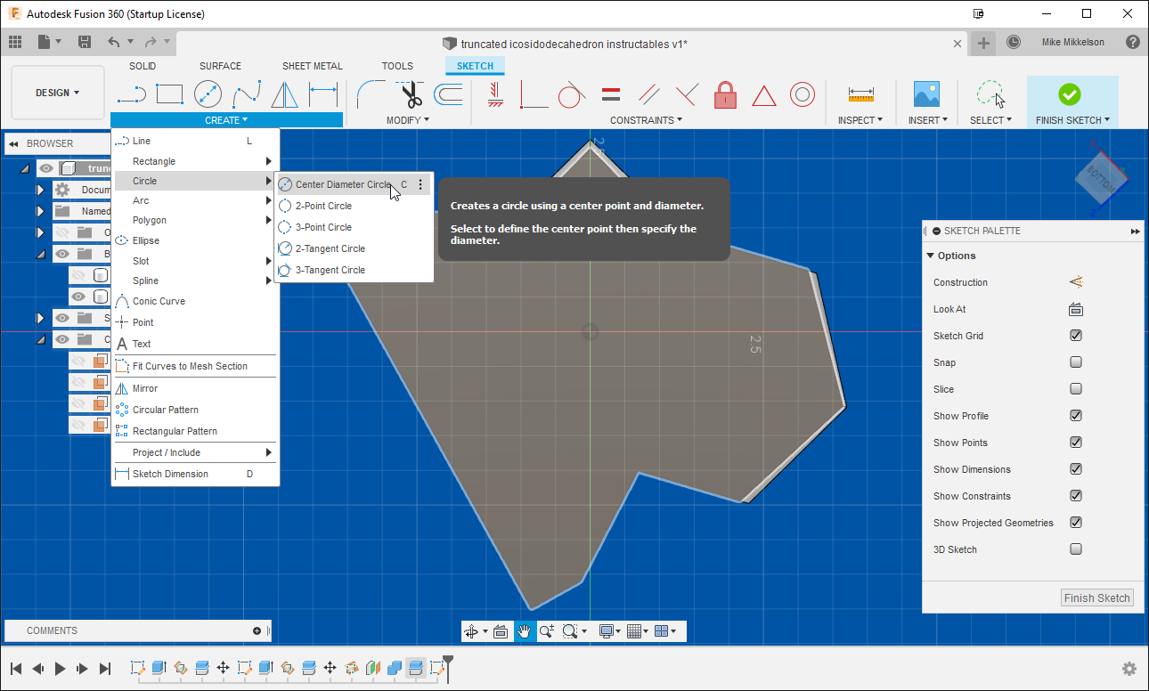The image size is (1149, 691).
Task: Switch to the SOLID tab
Action: pos(143,65)
